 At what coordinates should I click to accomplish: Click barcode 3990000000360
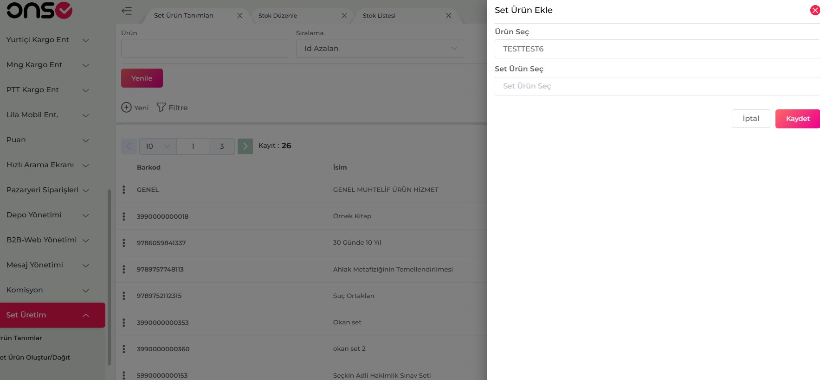point(163,349)
